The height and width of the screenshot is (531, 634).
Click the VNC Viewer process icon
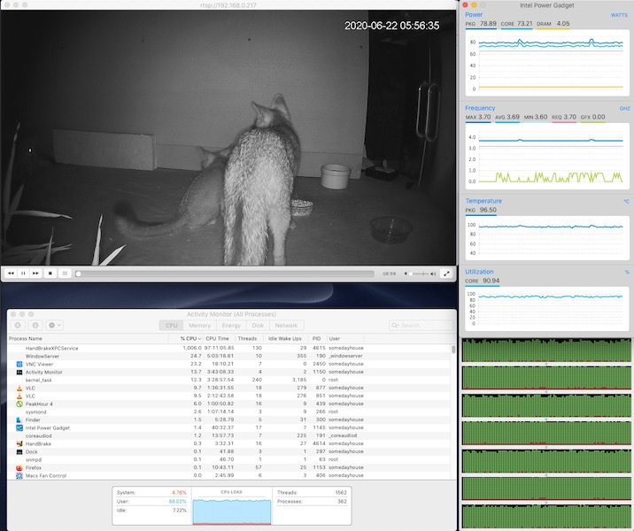[x=19, y=364]
